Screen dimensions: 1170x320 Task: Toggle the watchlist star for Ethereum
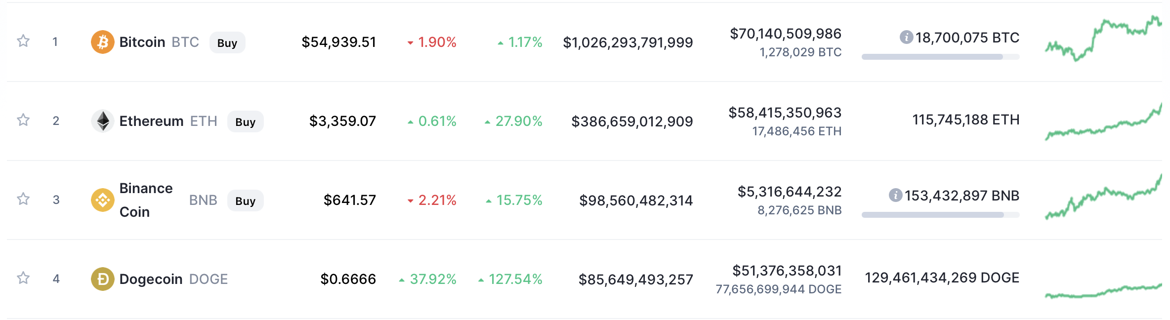(23, 120)
